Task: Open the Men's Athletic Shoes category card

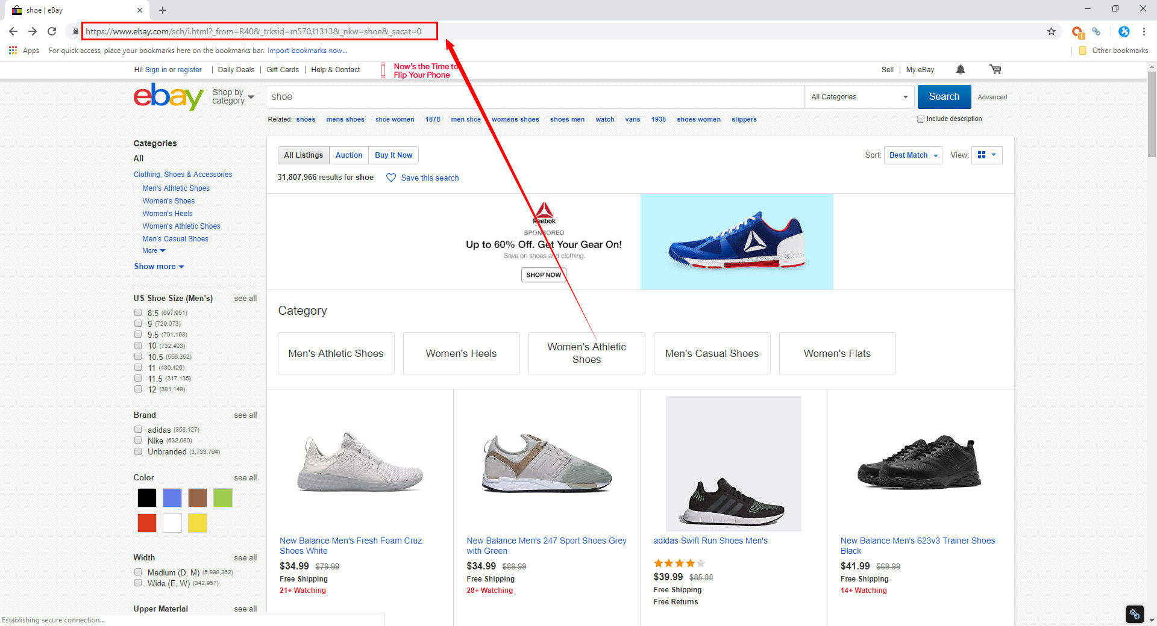Action: point(336,353)
